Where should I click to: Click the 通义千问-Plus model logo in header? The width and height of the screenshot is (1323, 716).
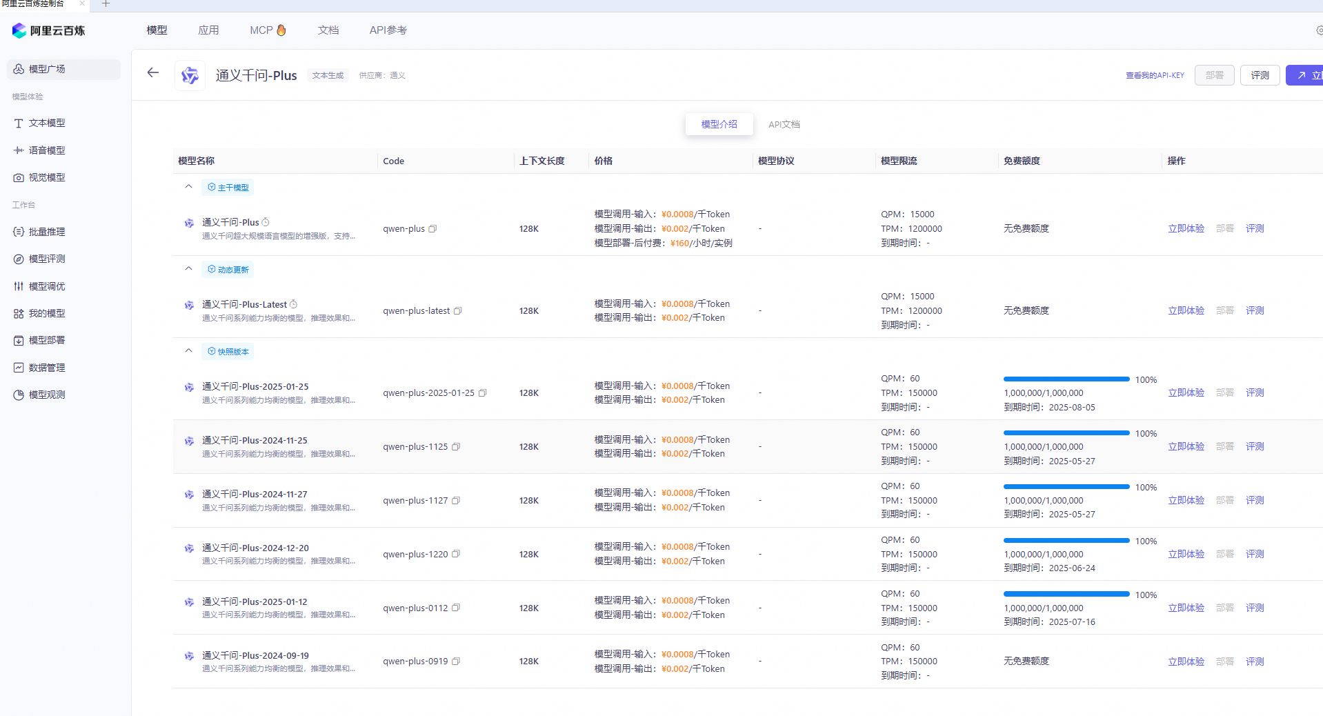[x=190, y=75]
